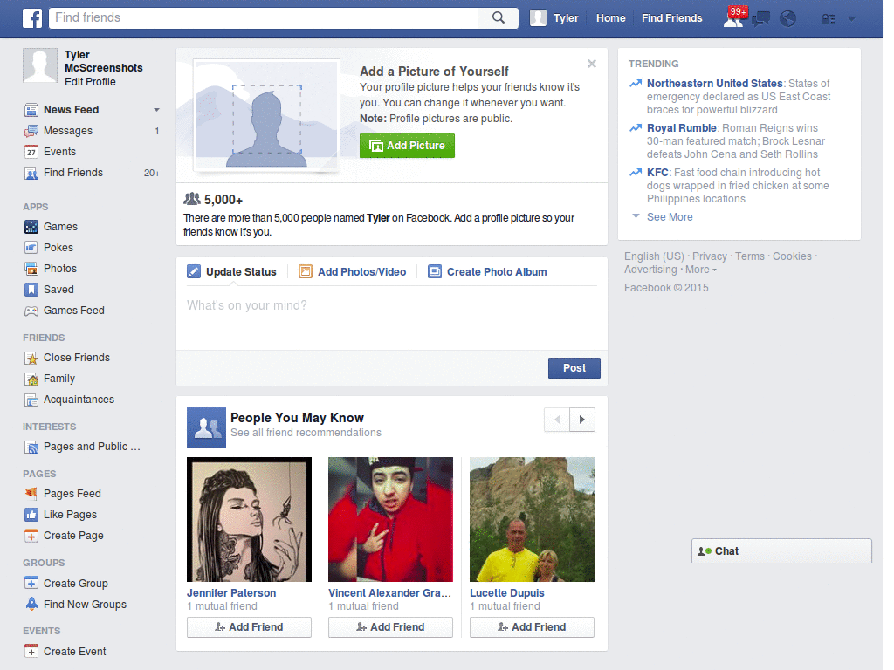The image size is (894, 670).
Task: Click the green Add Picture button
Action: point(407,146)
